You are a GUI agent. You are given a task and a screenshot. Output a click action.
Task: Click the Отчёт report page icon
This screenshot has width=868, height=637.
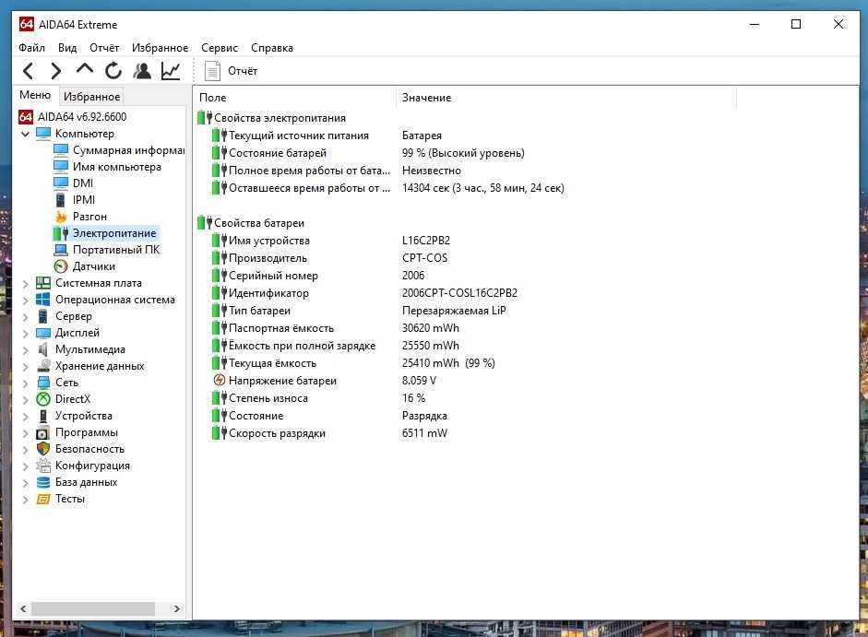point(212,71)
